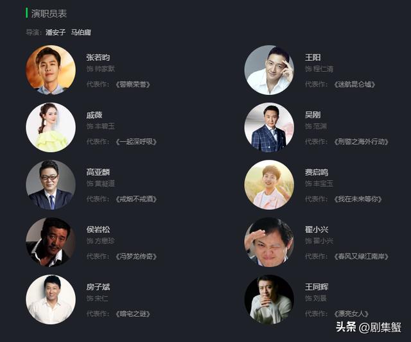Open 高亚麟's avatar thumbnail
The width and height of the screenshot is (411, 342).
[x=51, y=185]
